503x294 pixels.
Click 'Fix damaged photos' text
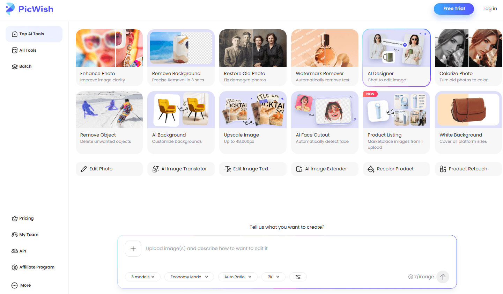click(x=245, y=80)
